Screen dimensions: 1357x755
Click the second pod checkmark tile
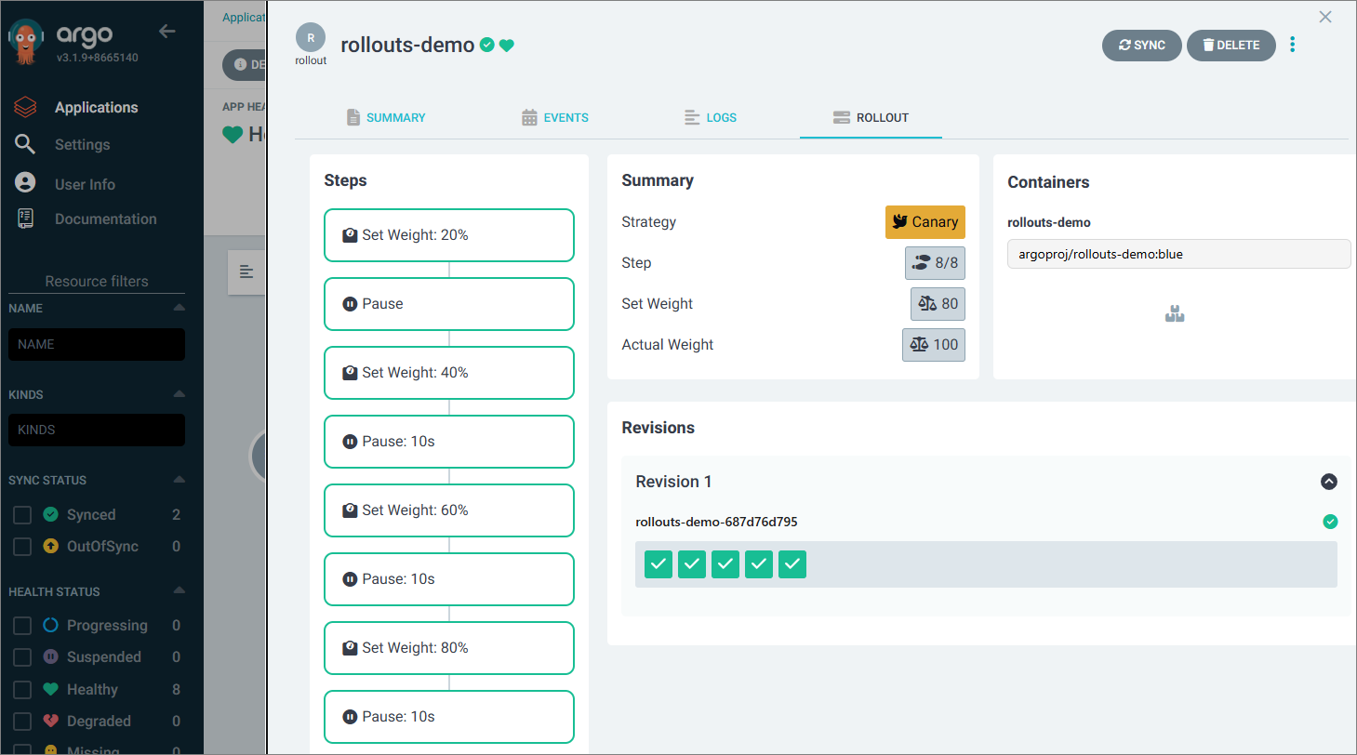pyautogui.click(x=692, y=564)
